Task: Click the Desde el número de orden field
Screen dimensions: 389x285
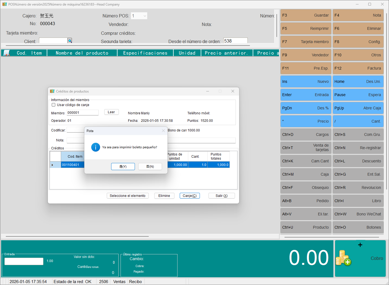Action: pyautogui.click(x=235, y=41)
